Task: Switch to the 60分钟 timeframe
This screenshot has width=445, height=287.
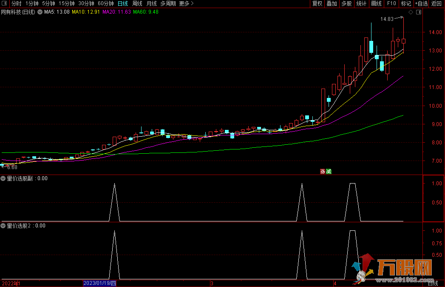Action: pyautogui.click(x=105, y=3)
